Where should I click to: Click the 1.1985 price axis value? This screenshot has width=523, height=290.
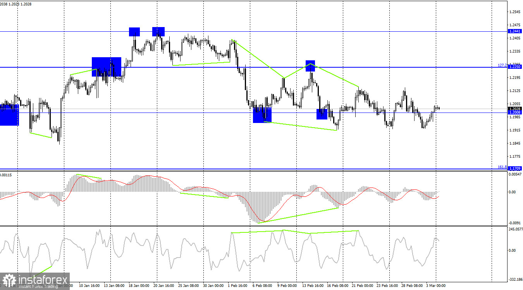(516, 117)
